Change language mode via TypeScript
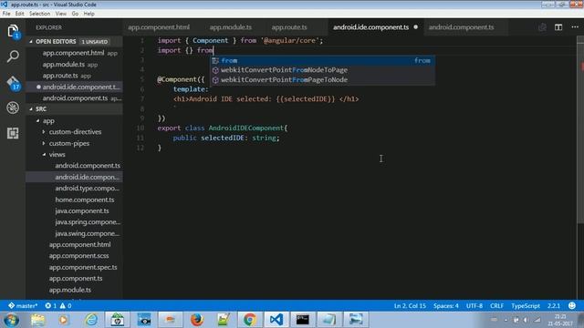This screenshot has width=584, height=328. point(526,306)
